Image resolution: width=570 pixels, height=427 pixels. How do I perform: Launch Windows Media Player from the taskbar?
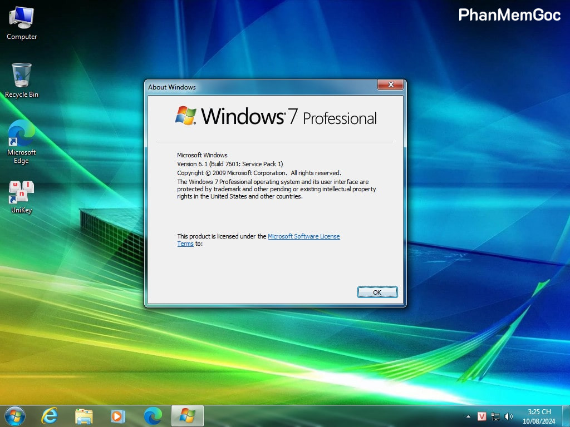tap(117, 415)
